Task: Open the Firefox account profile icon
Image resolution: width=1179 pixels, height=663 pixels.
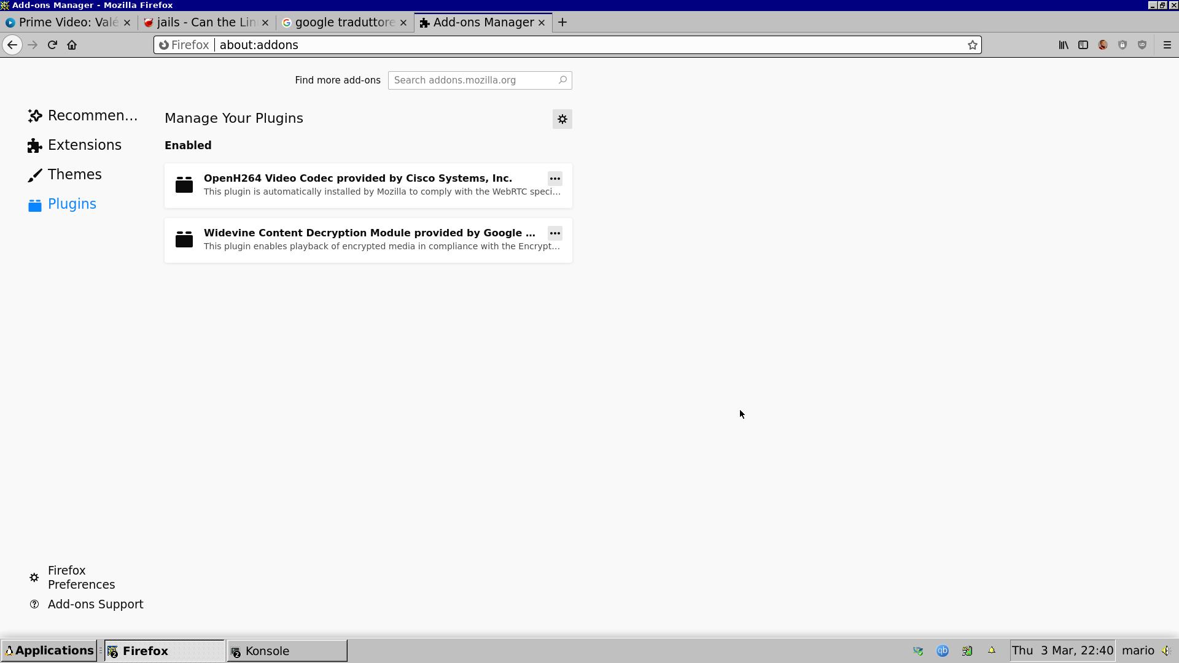Action: (1103, 44)
